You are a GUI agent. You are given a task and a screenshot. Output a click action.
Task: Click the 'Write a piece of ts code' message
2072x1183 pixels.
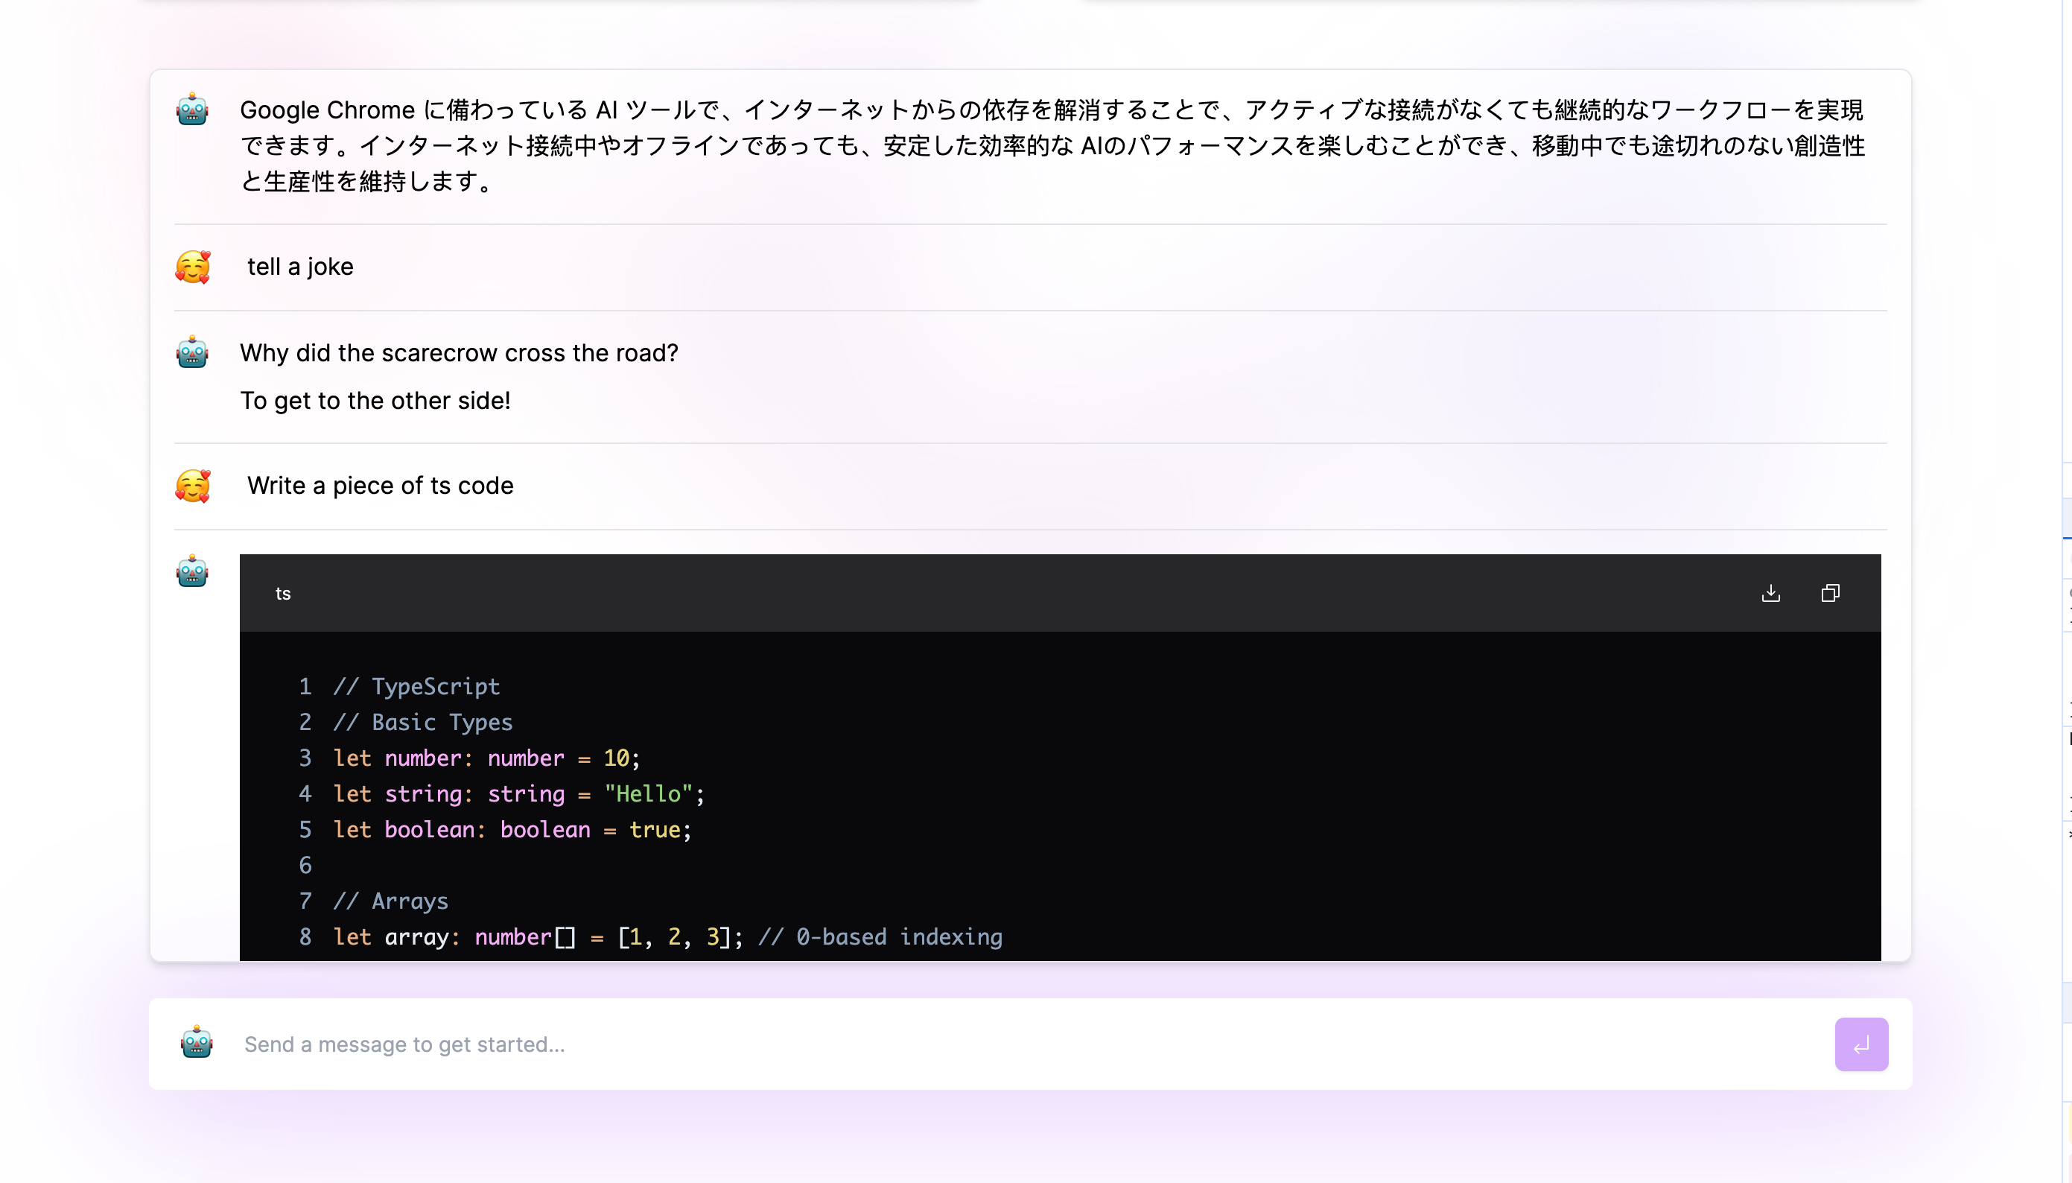pos(380,486)
